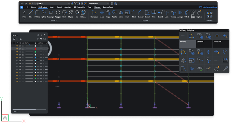Toggle freeze sun icon on yellow layer
The image size is (232, 123).
[x=20, y=75]
